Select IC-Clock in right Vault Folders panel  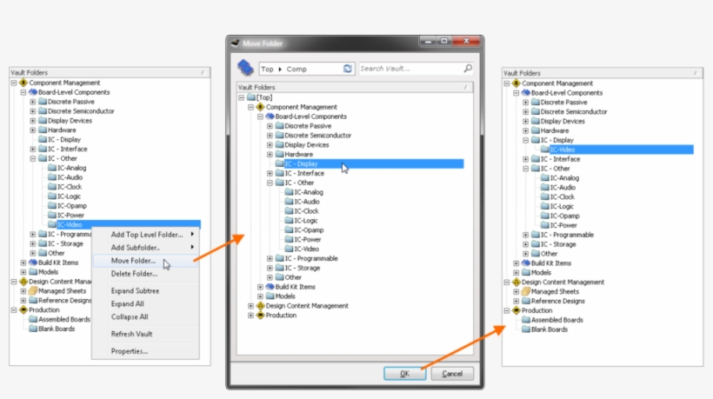pos(563,197)
